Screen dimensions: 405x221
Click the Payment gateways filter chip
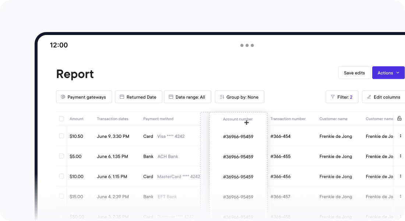[84, 97]
